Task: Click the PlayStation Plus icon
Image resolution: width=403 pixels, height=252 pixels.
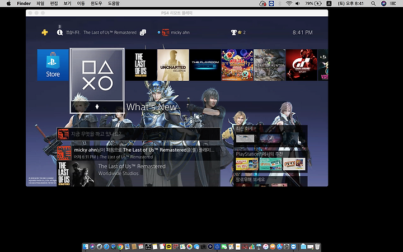Action: (x=45, y=32)
